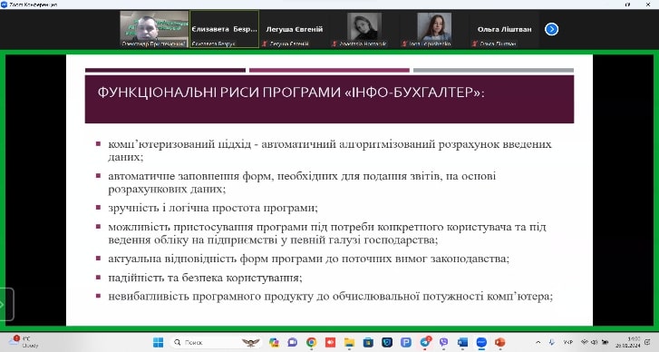Click the muted microphone icon for Легуша Євгеній
The image size is (659, 352).
[265, 44]
